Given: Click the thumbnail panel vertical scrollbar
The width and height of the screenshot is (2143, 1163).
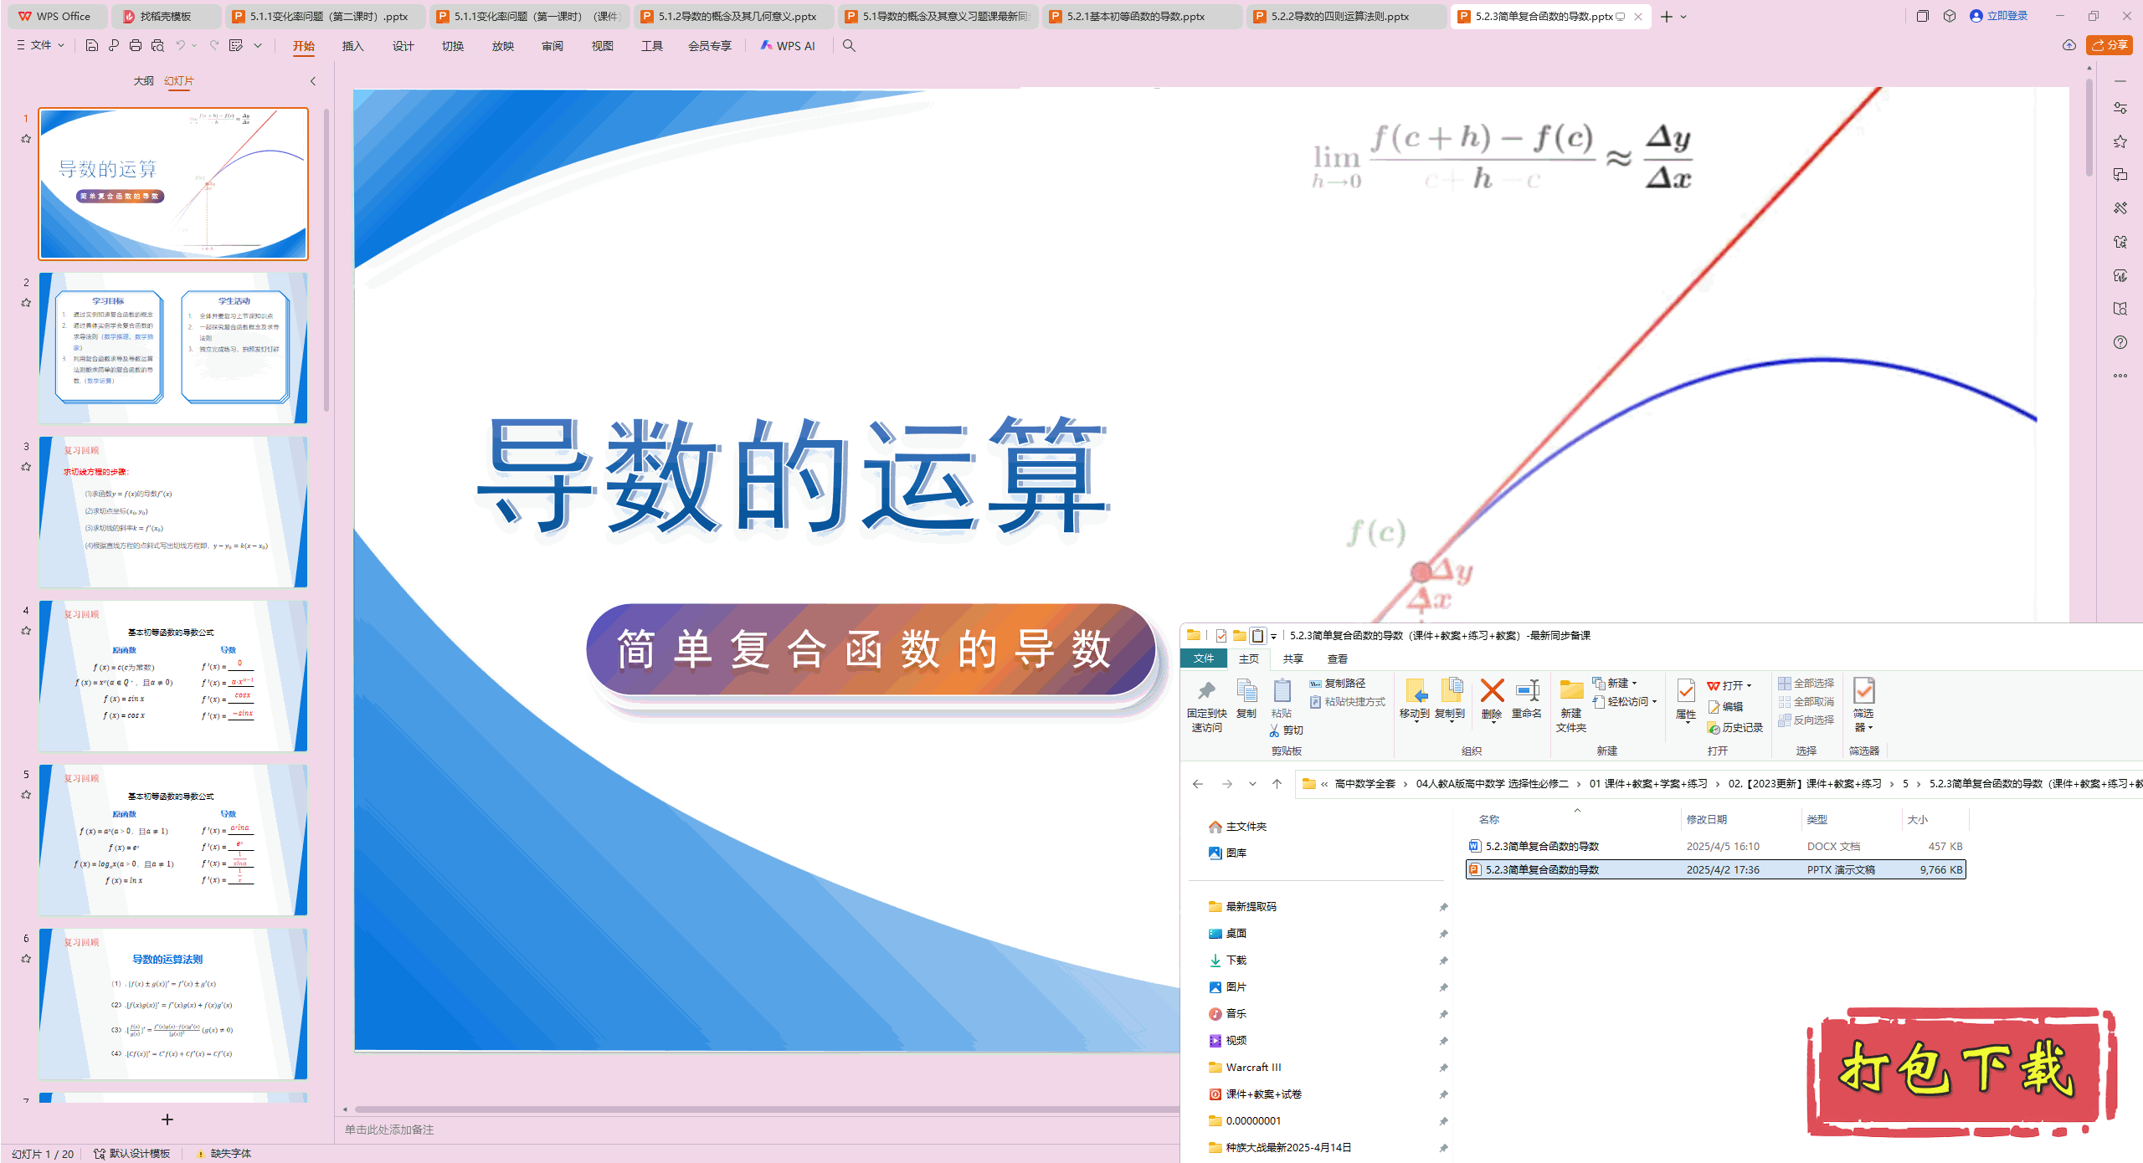Looking at the screenshot, I should click(x=326, y=259).
